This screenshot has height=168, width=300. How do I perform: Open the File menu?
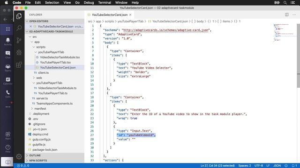click(28, 3)
